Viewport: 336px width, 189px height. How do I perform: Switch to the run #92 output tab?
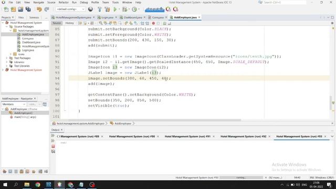243,136
